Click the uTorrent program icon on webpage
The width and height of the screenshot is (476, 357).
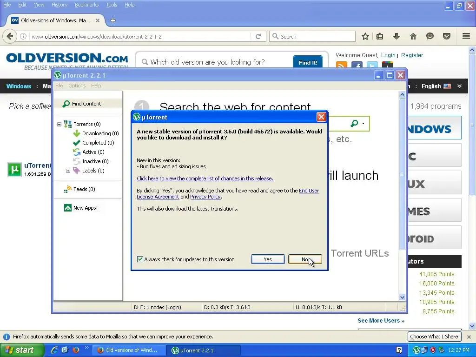click(x=14, y=169)
